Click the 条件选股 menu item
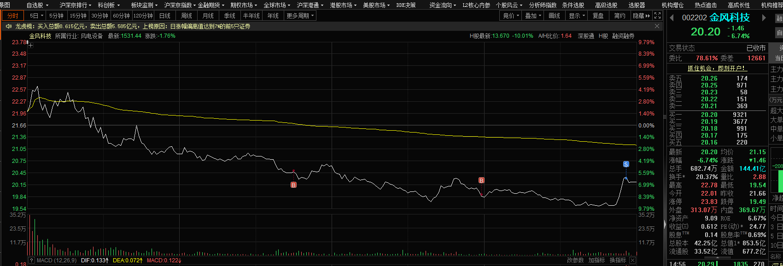 [x=573, y=5]
